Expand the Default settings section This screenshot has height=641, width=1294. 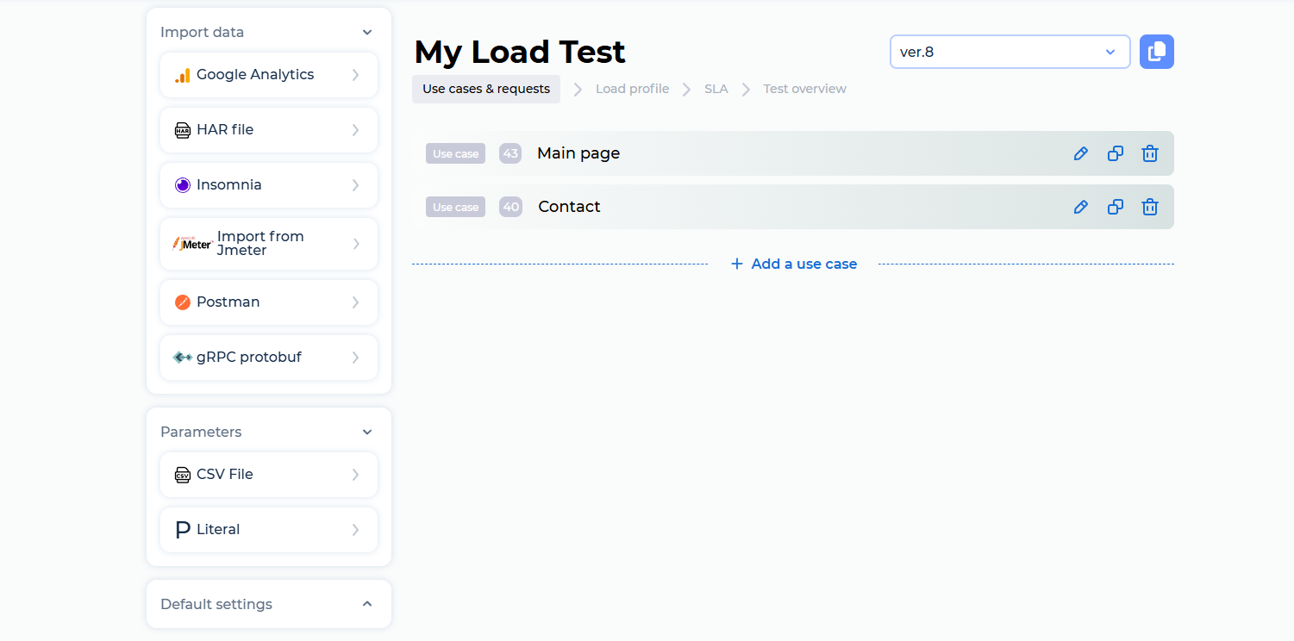click(366, 604)
